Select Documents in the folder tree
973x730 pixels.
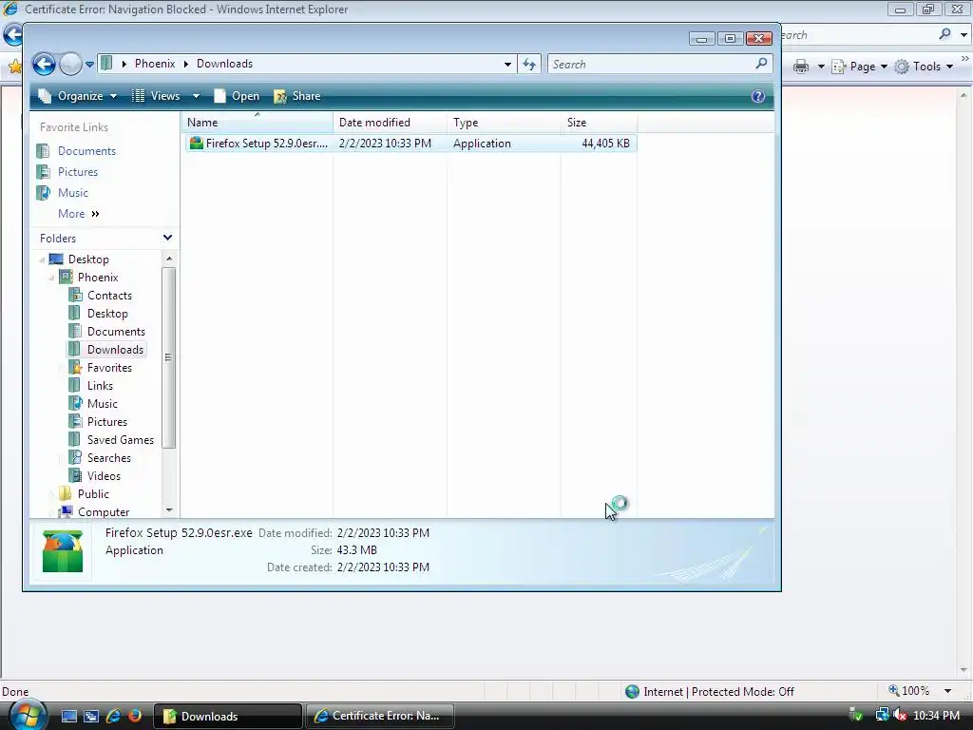(116, 332)
